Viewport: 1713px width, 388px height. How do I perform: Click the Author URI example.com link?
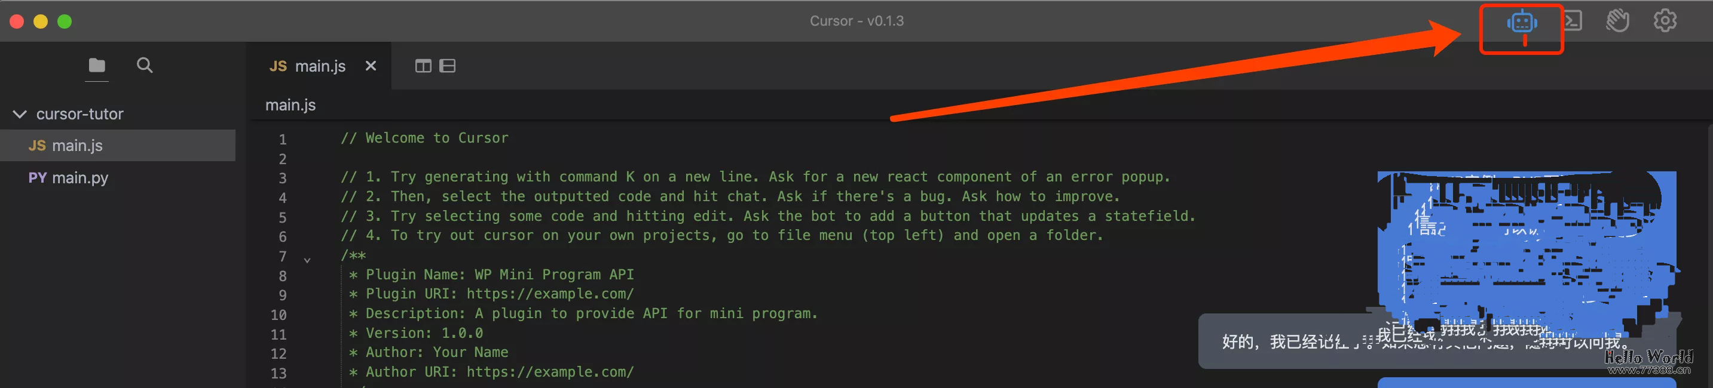(549, 372)
